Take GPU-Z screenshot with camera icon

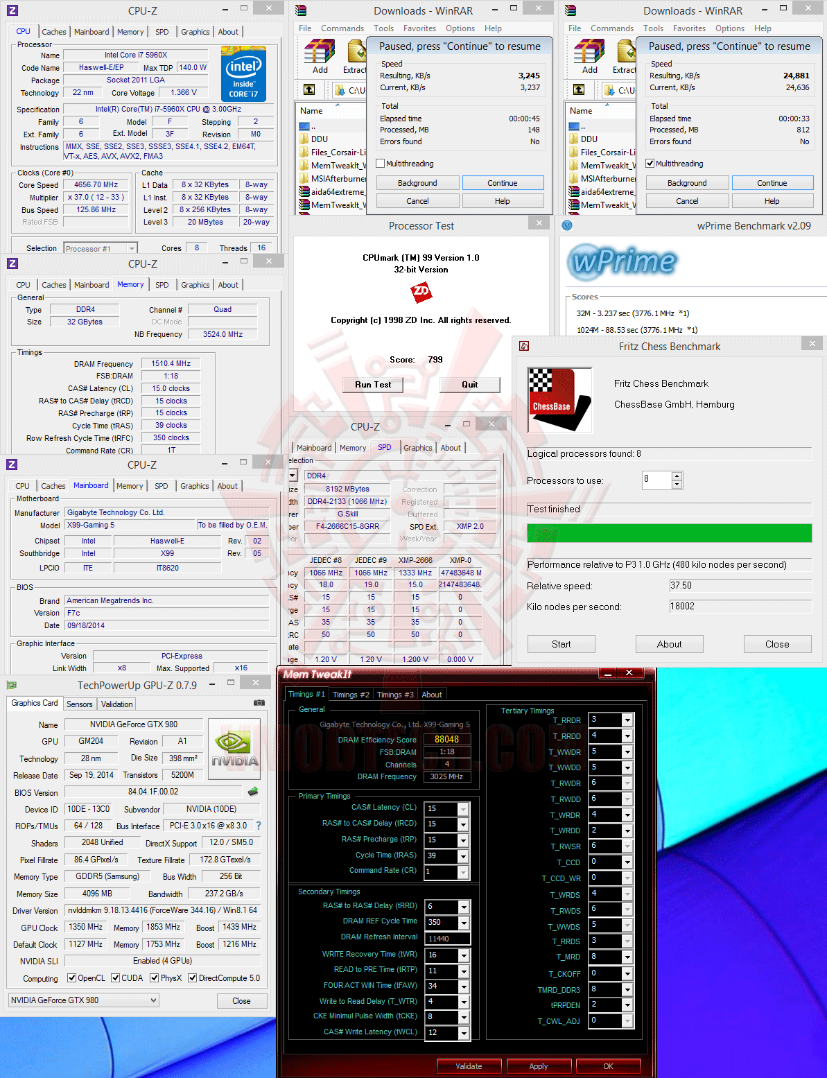259,703
